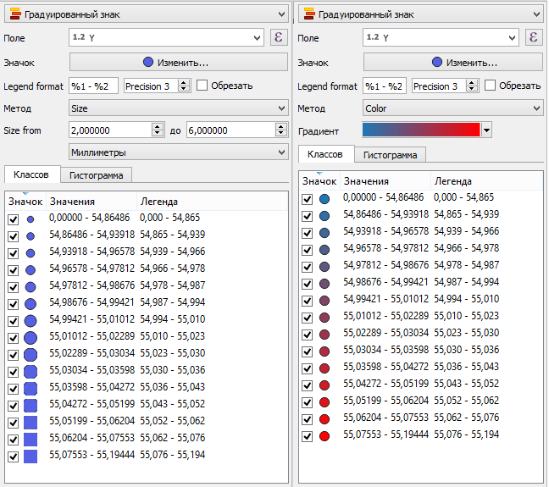
Task: Click blue circle symbol for 54,865 - 54,939 in right list
Action: click(324, 215)
